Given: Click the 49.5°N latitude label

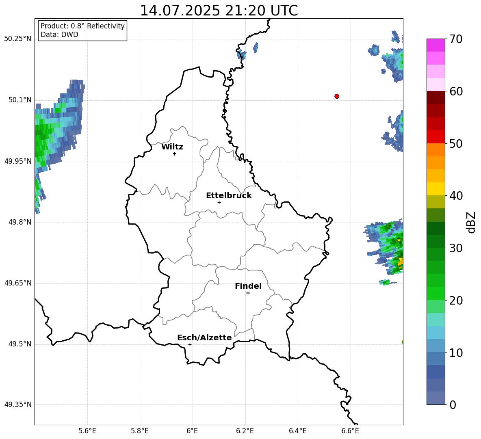Looking at the screenshot, I should (x=20, y=344).
